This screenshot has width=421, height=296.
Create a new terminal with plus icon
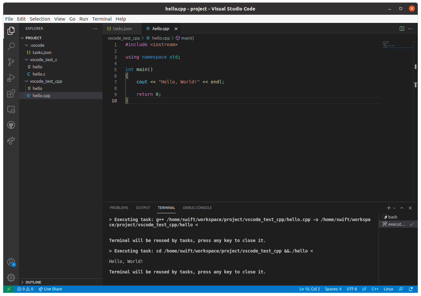point(389,208)
